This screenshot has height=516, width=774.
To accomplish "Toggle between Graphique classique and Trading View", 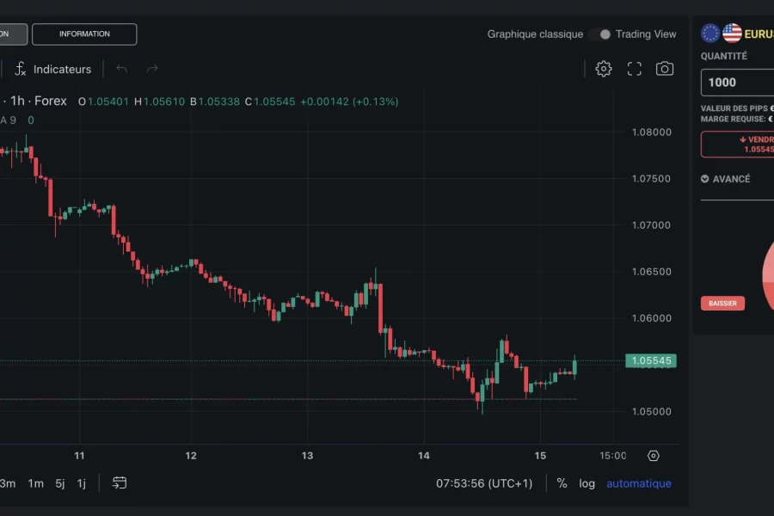I will 600,34.
